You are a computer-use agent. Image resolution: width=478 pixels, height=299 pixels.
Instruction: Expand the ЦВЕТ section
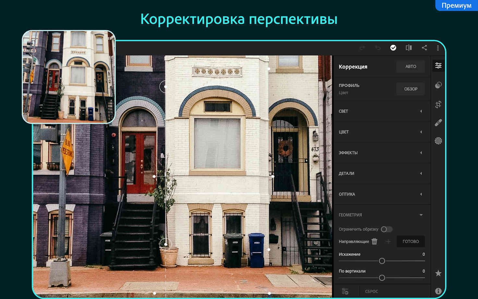click(x=381, y=132)
